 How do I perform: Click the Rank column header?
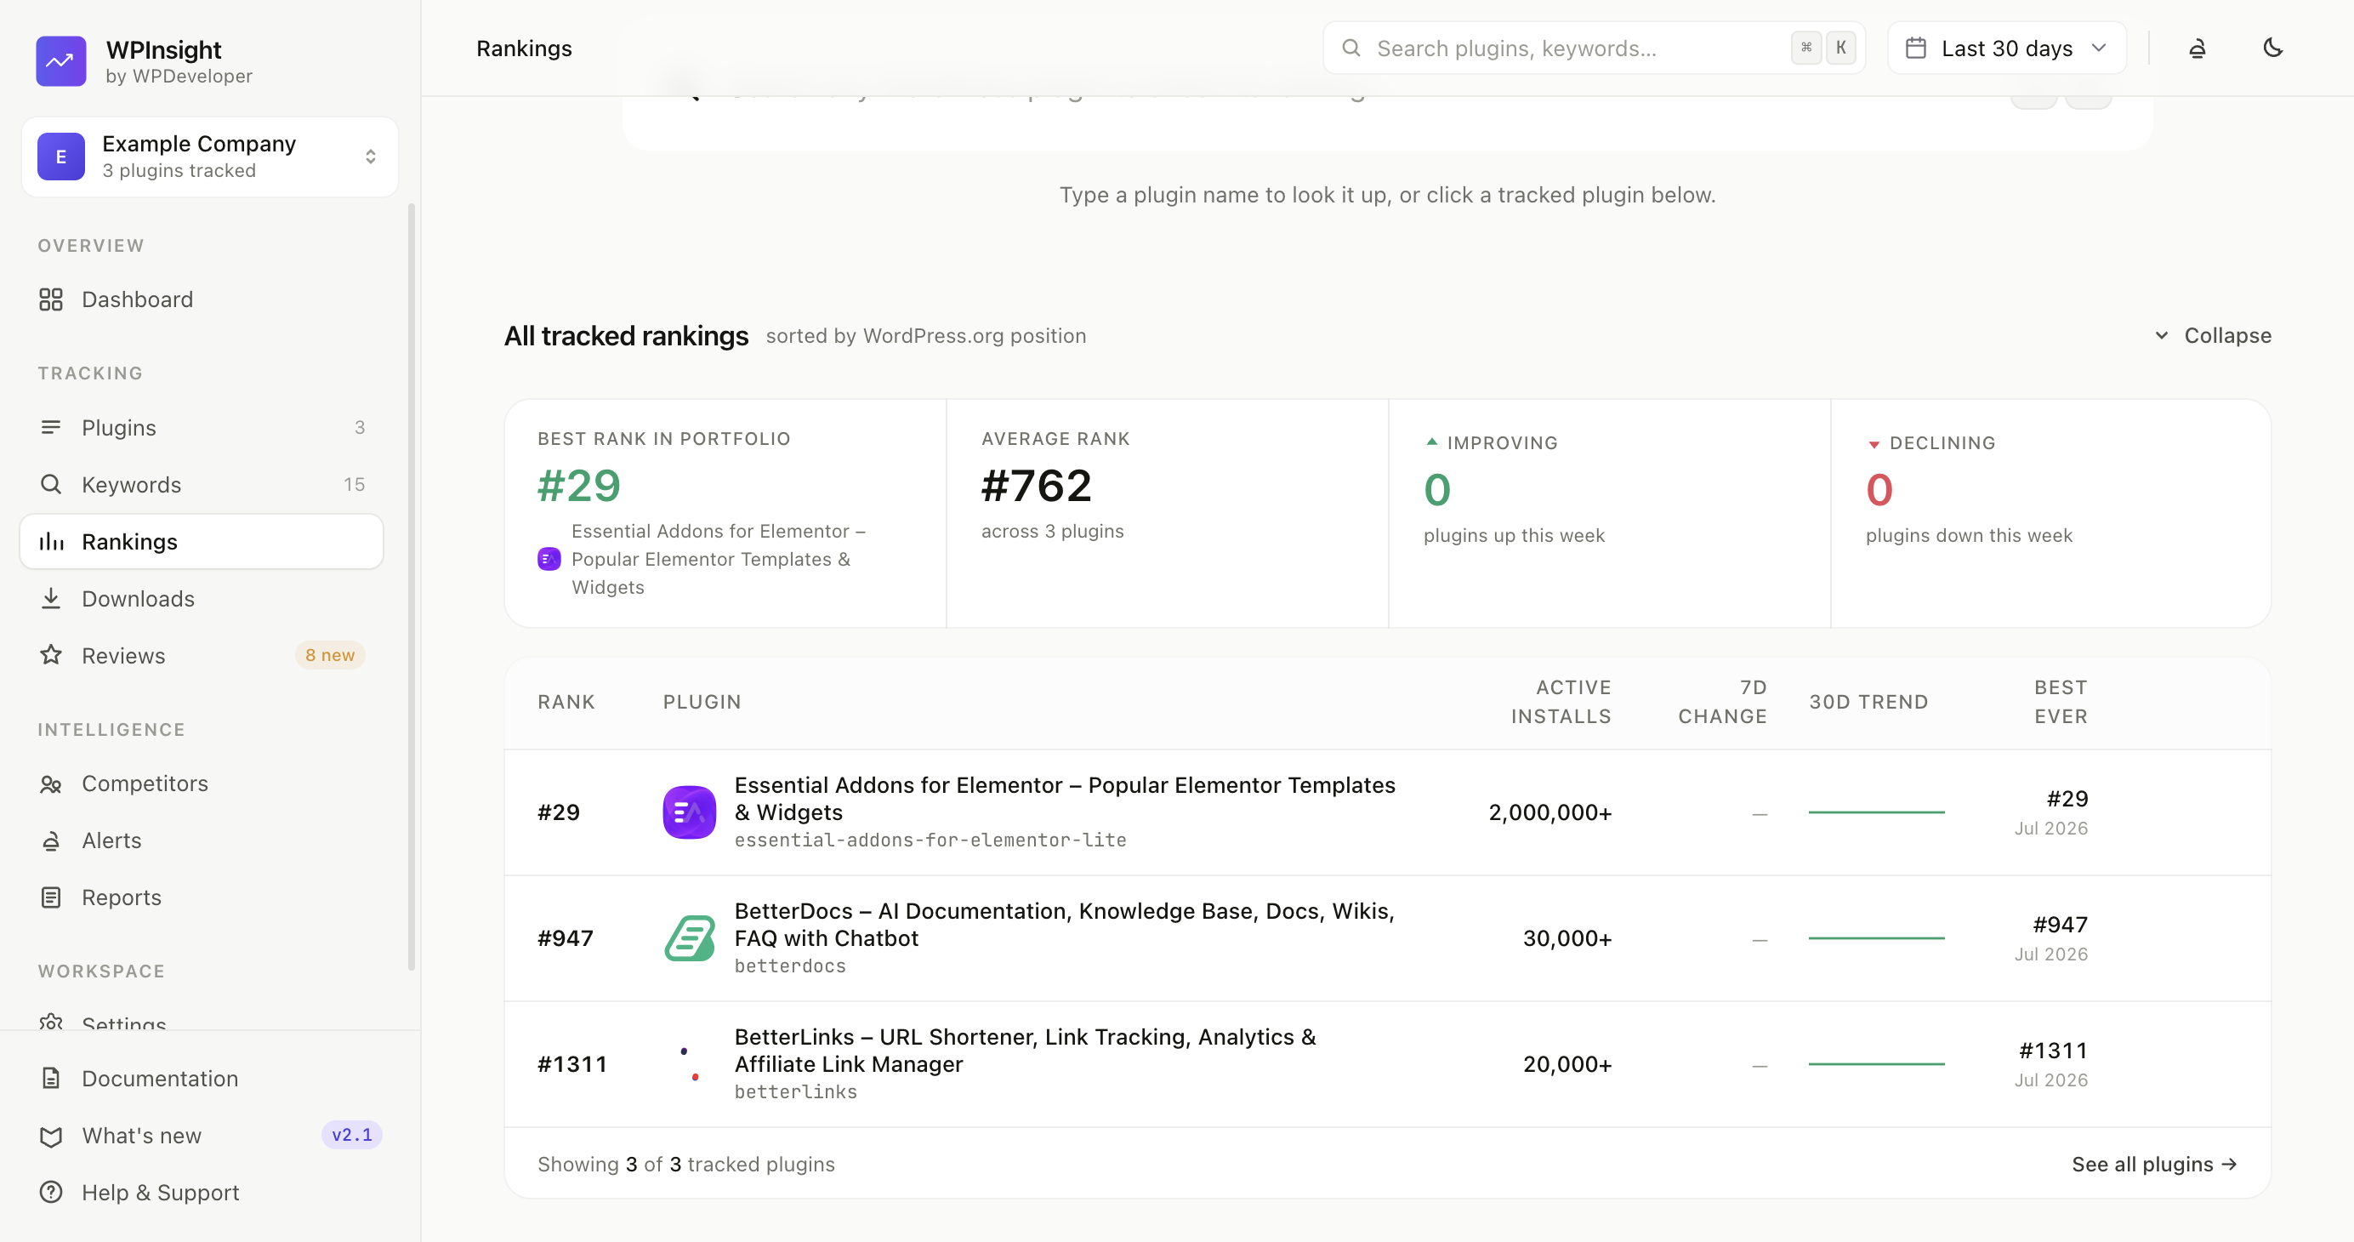(566, 702)
